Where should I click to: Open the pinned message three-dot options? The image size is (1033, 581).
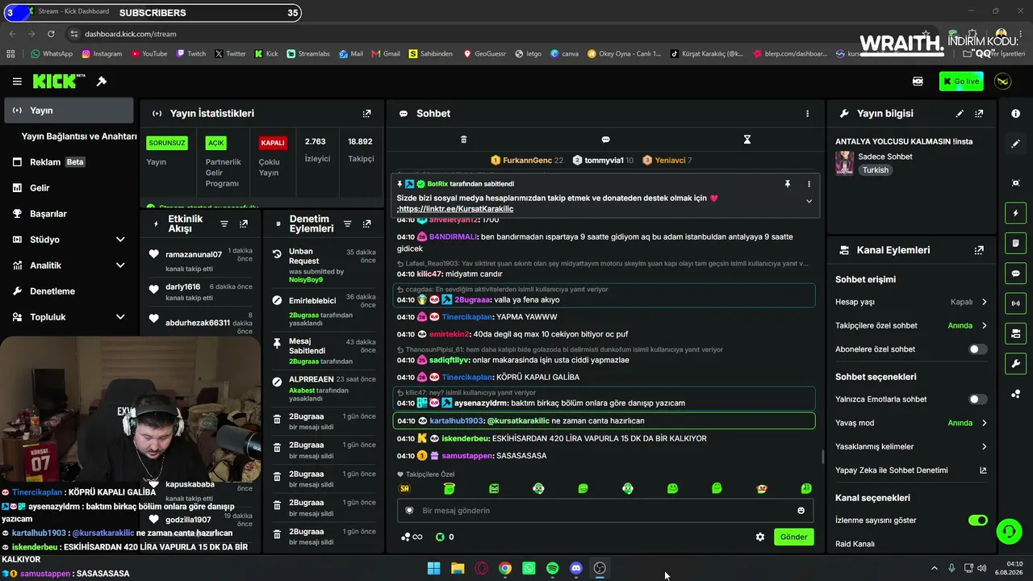pos(809,184)
